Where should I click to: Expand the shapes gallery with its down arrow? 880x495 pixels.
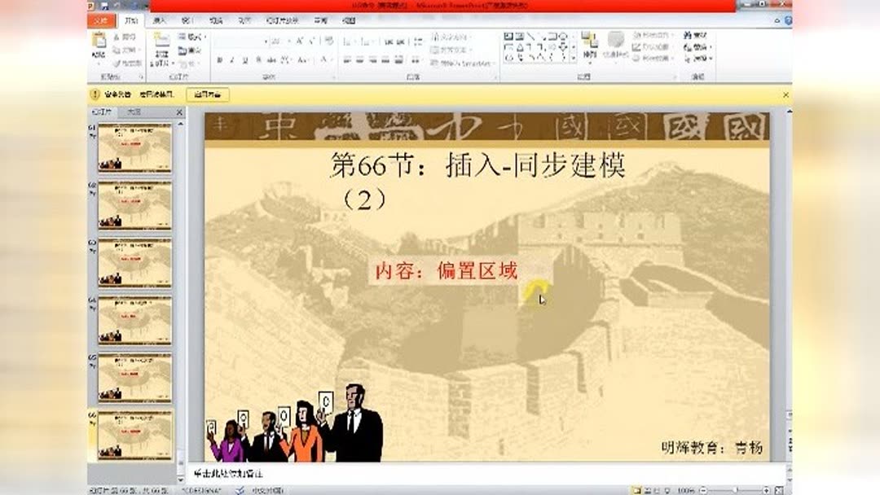(x=573, y=56)
